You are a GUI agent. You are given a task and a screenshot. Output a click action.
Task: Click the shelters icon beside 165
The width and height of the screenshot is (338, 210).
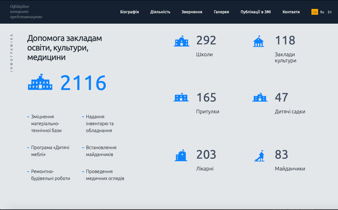(181, 97)
